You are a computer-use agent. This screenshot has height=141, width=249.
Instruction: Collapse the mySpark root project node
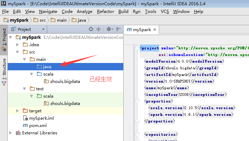click(11, 37)
